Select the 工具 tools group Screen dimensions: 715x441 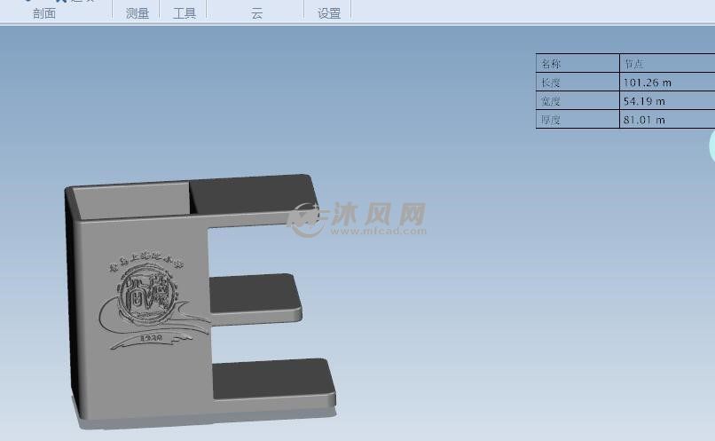(184, 13)
